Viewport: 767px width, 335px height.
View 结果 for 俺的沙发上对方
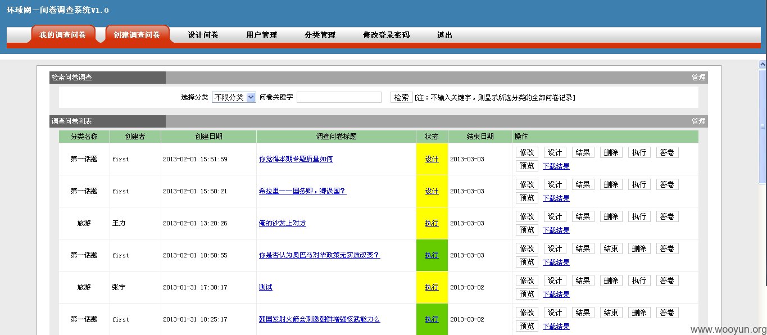pyautogui.click(x=583, y=216)
